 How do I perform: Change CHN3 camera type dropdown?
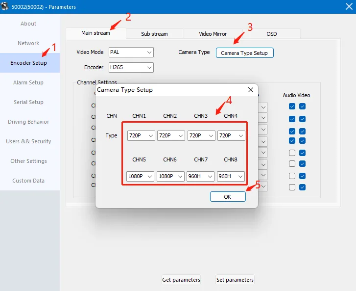[x=201, y=135]
